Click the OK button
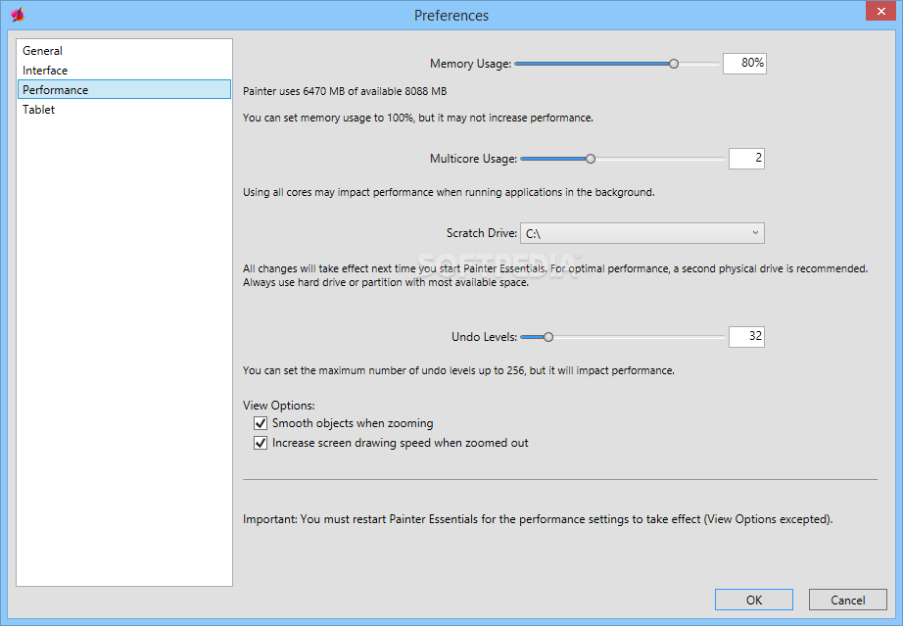 pos(753,600)
